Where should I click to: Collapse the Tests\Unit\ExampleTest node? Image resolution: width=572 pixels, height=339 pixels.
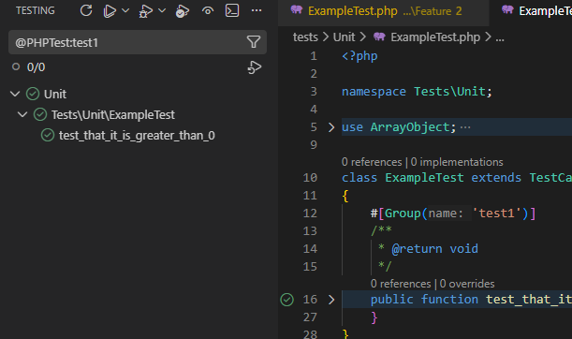(x=22, y=115)
